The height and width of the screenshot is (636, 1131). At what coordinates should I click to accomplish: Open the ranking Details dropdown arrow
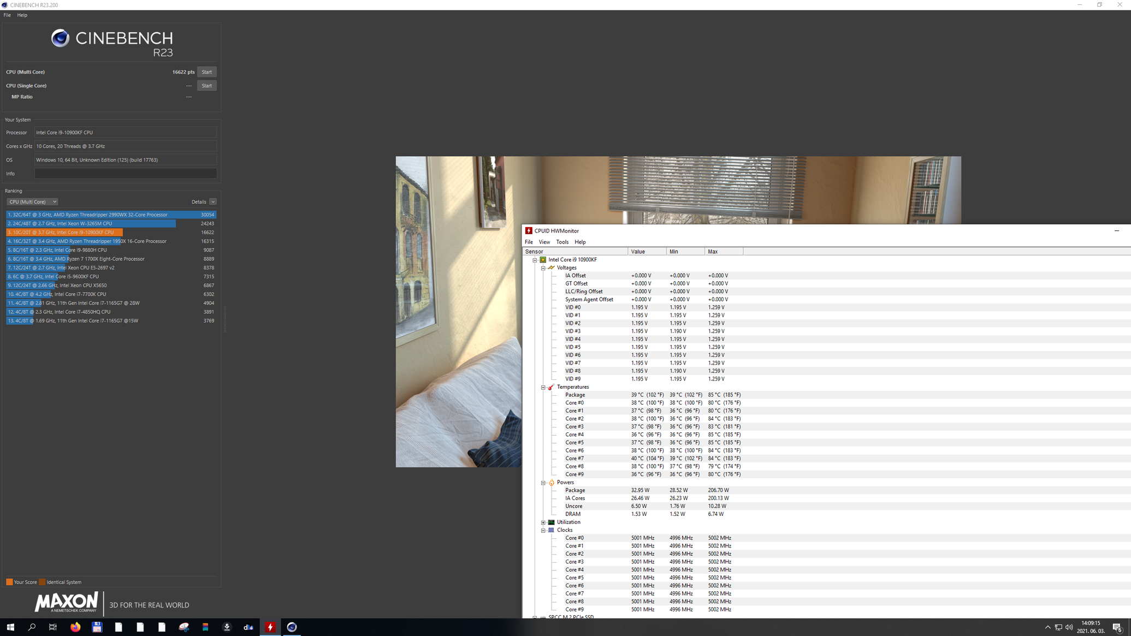tap(213, 202)
